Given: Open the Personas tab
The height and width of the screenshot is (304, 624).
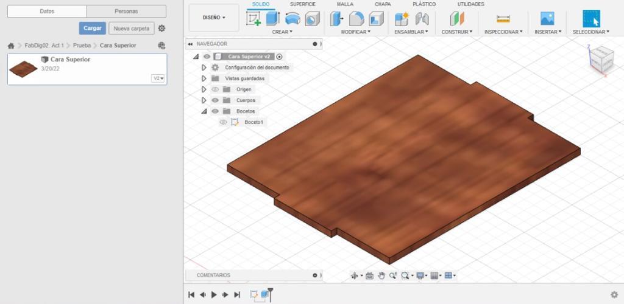Looking at the screenshot, I should 126,11.
